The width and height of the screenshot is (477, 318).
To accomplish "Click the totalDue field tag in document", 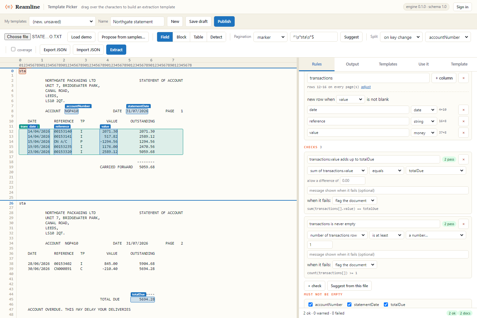I will [138, 294].
